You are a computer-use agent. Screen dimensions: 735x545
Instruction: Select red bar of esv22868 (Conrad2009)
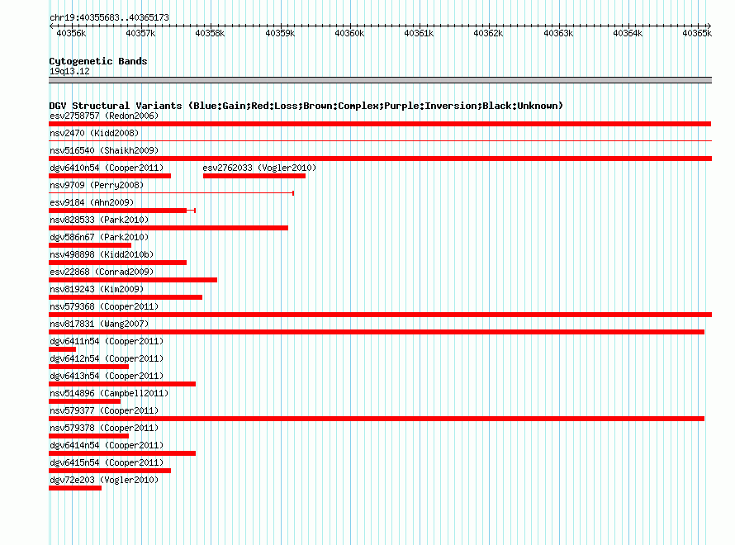(133, 280)
